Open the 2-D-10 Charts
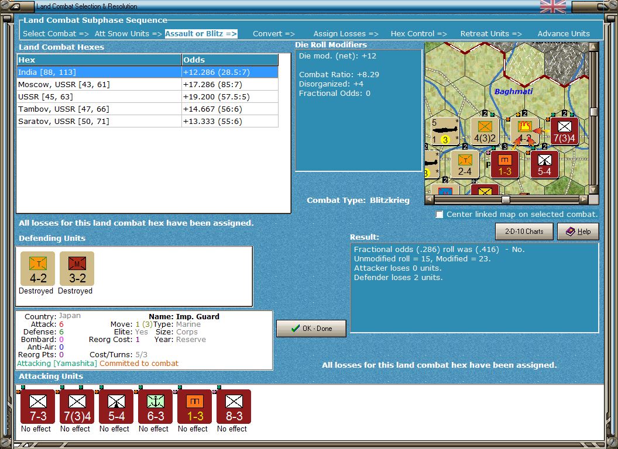Image resolution: width=618 pixels, height=449 pixels. coord(524,232)
